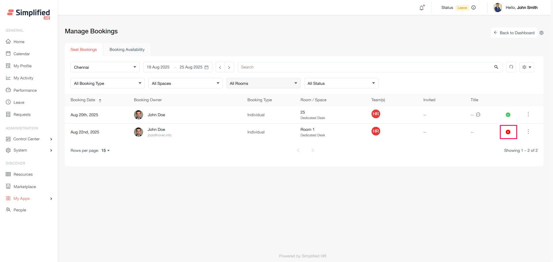
Task: Open Leave in the sidebar
Action: (x=19, y=102)
